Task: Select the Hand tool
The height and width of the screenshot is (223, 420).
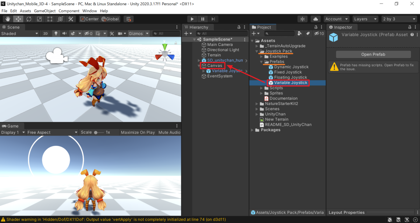Action: (x=8, y=19)
